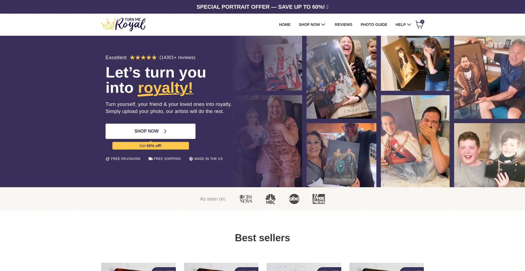Expand the Help dropdown menu
The image size is (525, 271).
[403, 25]
